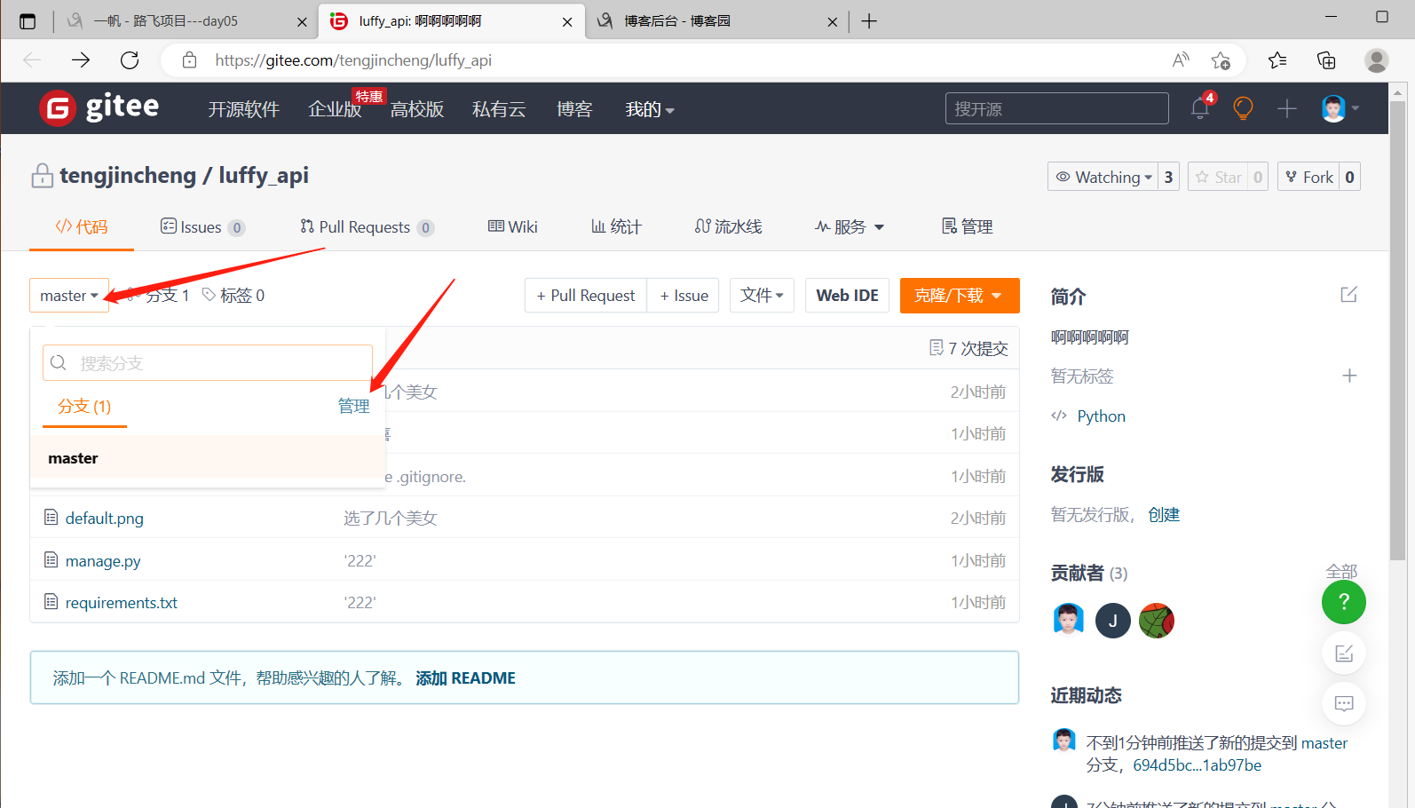Open the Pull Requests tab

point(368,227)
